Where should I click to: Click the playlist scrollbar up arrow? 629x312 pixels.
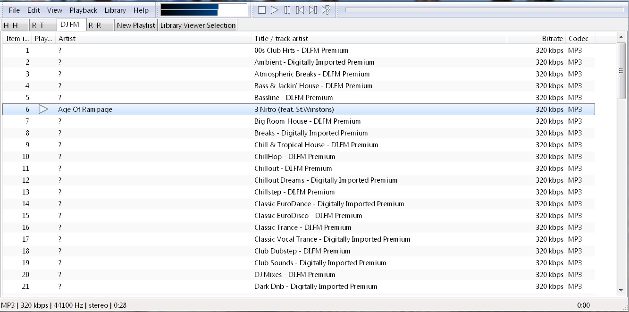pyautogui.click(x=621, y=38)
